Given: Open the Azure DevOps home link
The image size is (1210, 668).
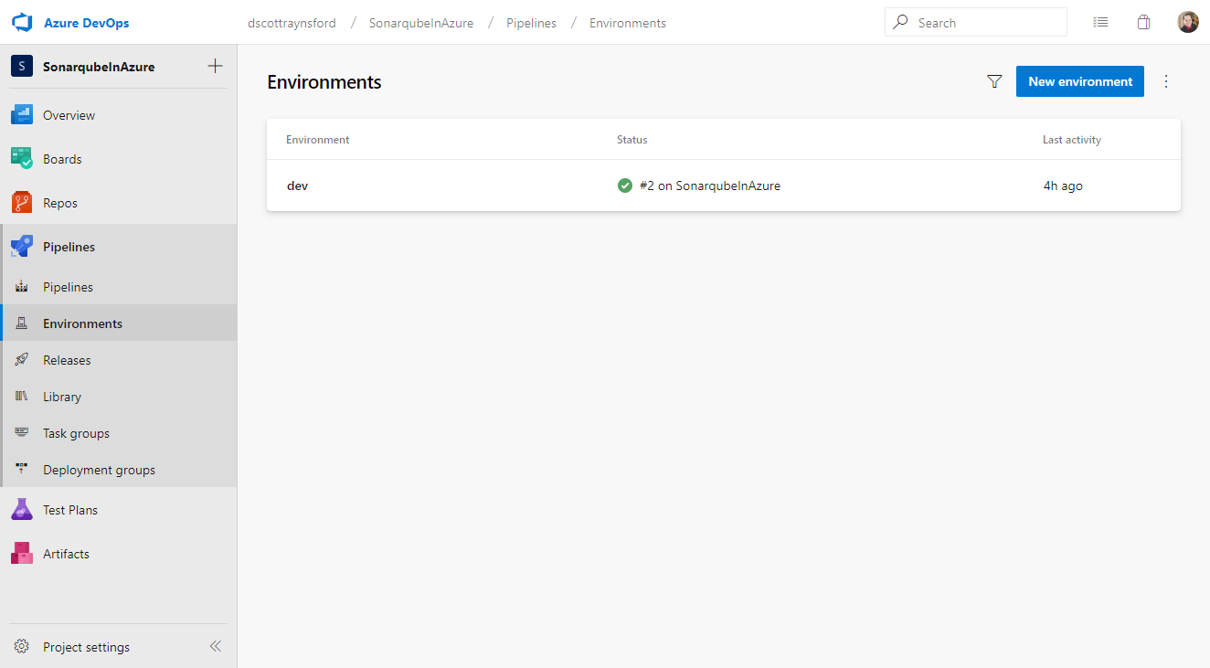Looking at the screenshot, I should [86, 23].
